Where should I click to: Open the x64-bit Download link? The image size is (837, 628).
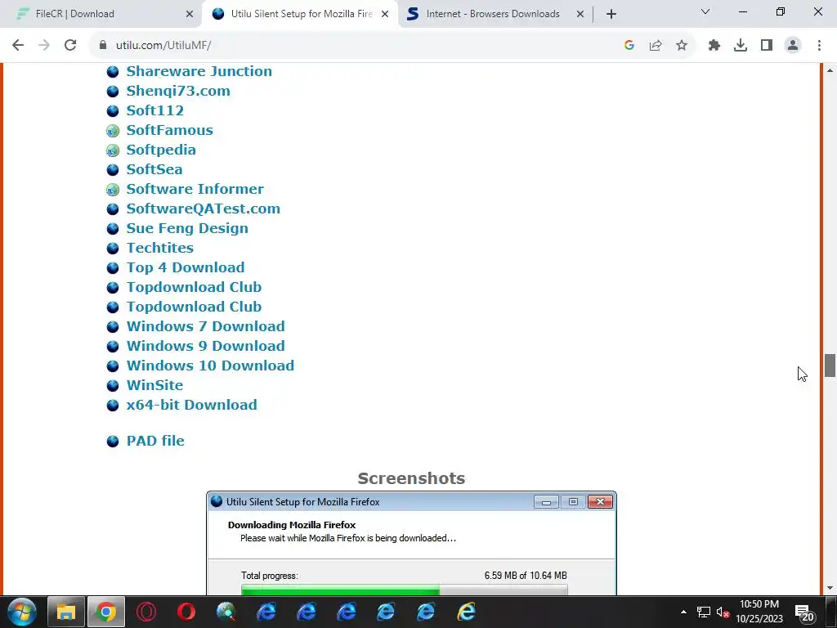click(x=191, y=405)
